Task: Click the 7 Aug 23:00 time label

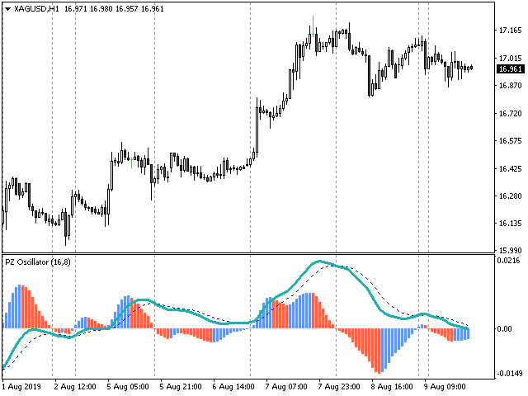Action: tap(339, 387)
